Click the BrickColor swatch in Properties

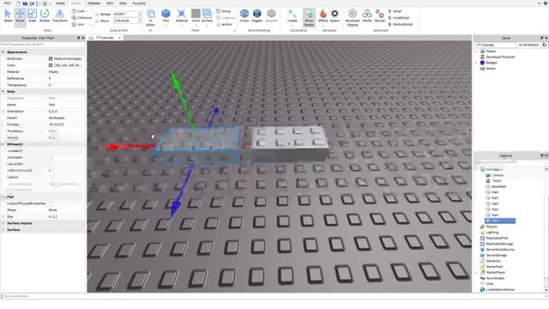(x=51, y=58)
